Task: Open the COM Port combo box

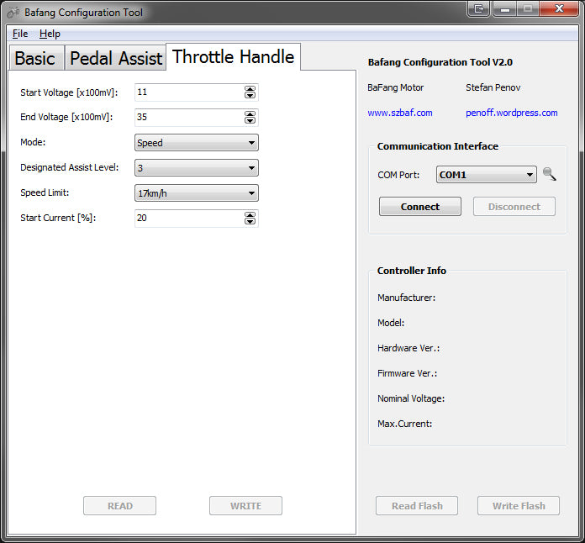Action: [x=486, y=175]
